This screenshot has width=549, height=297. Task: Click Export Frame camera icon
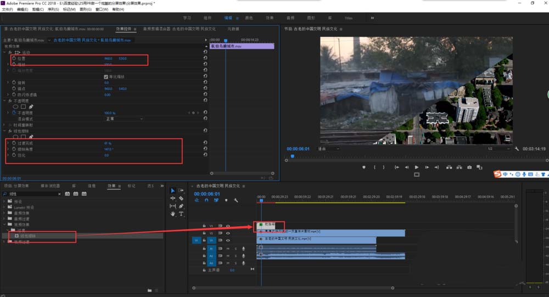(469, 167)
